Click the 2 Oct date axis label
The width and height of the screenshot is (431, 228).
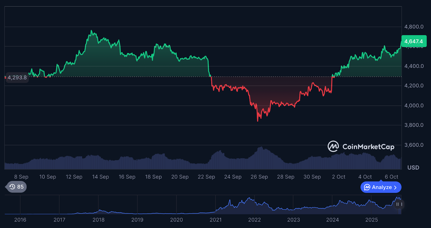coord(338,177)
